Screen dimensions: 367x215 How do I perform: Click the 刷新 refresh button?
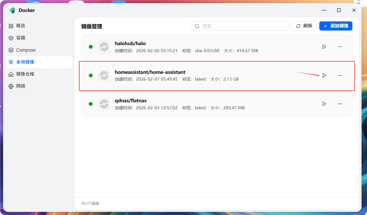point(304,26)
